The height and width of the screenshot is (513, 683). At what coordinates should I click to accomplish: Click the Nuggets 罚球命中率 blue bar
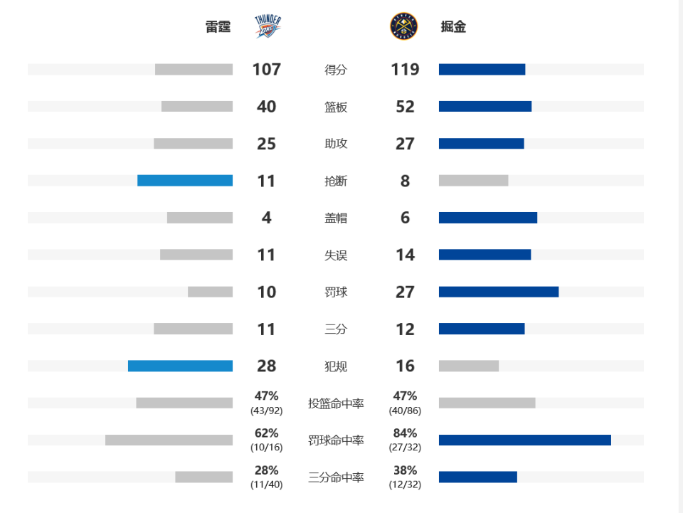[525, 440]
